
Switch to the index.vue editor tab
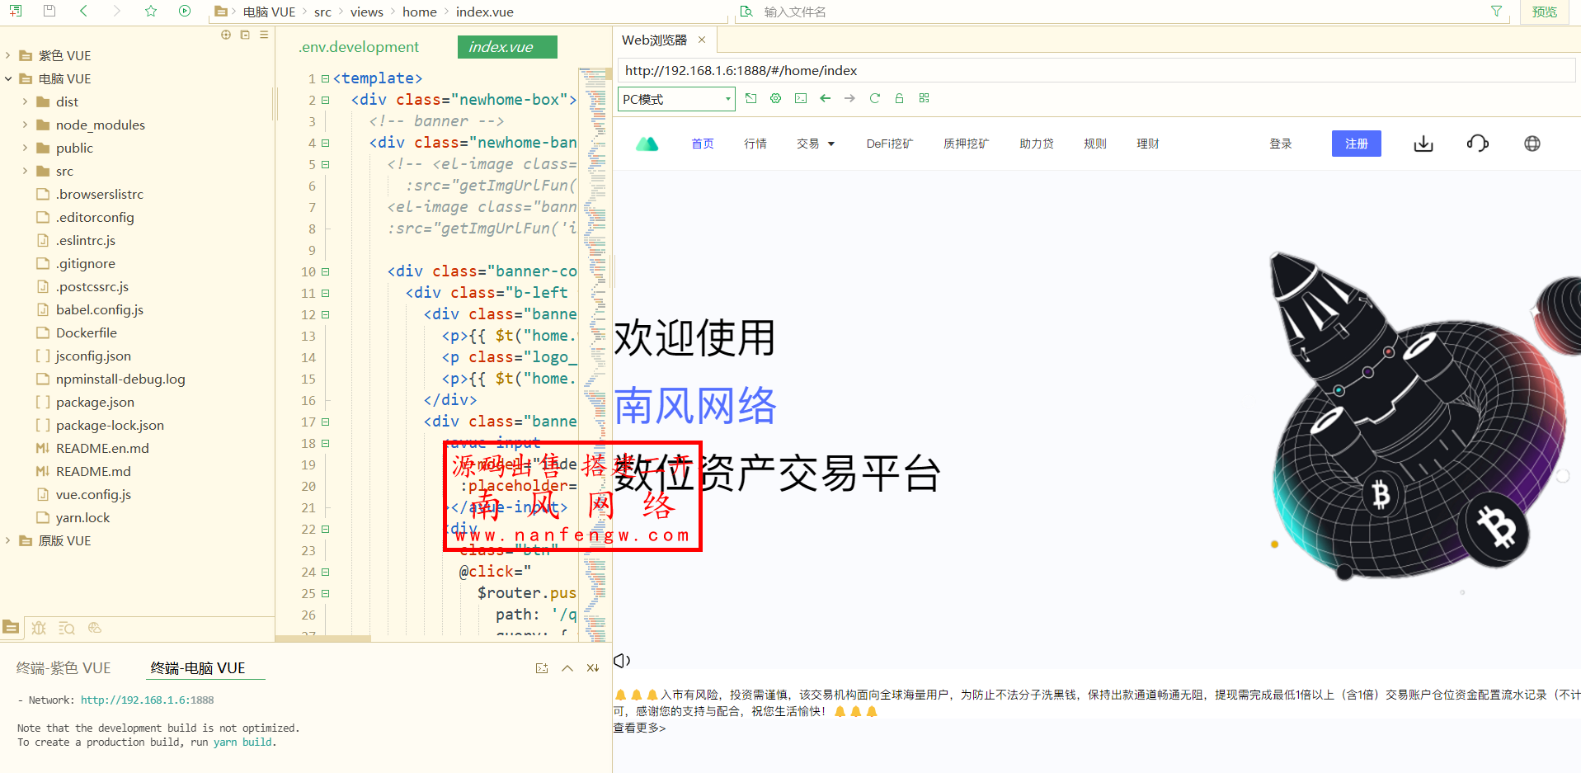(506, 47)
